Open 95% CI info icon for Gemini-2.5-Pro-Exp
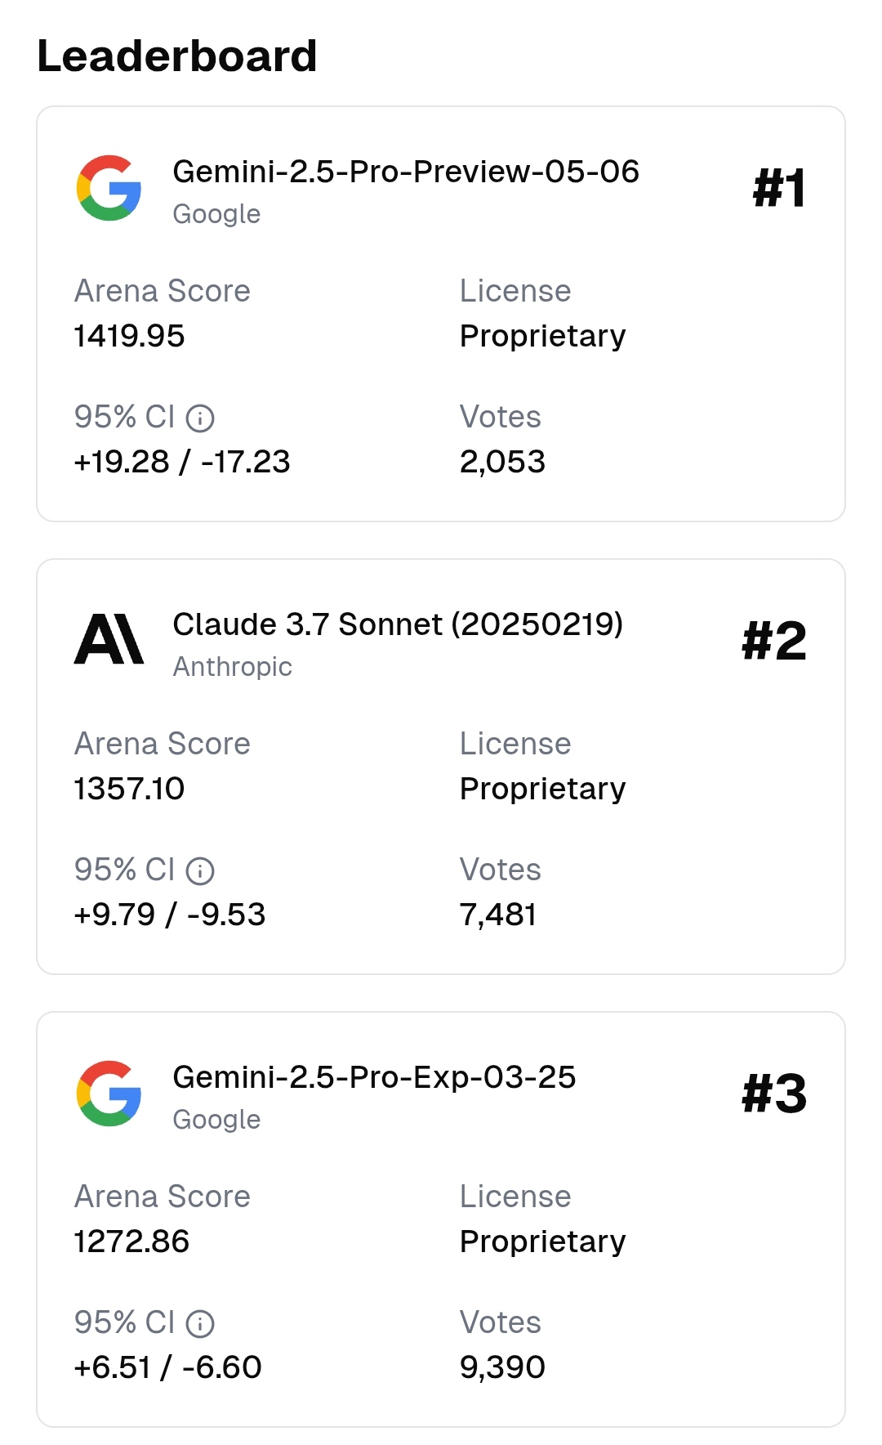This screenshot has height=1445, width=882. pos(200,1324)
